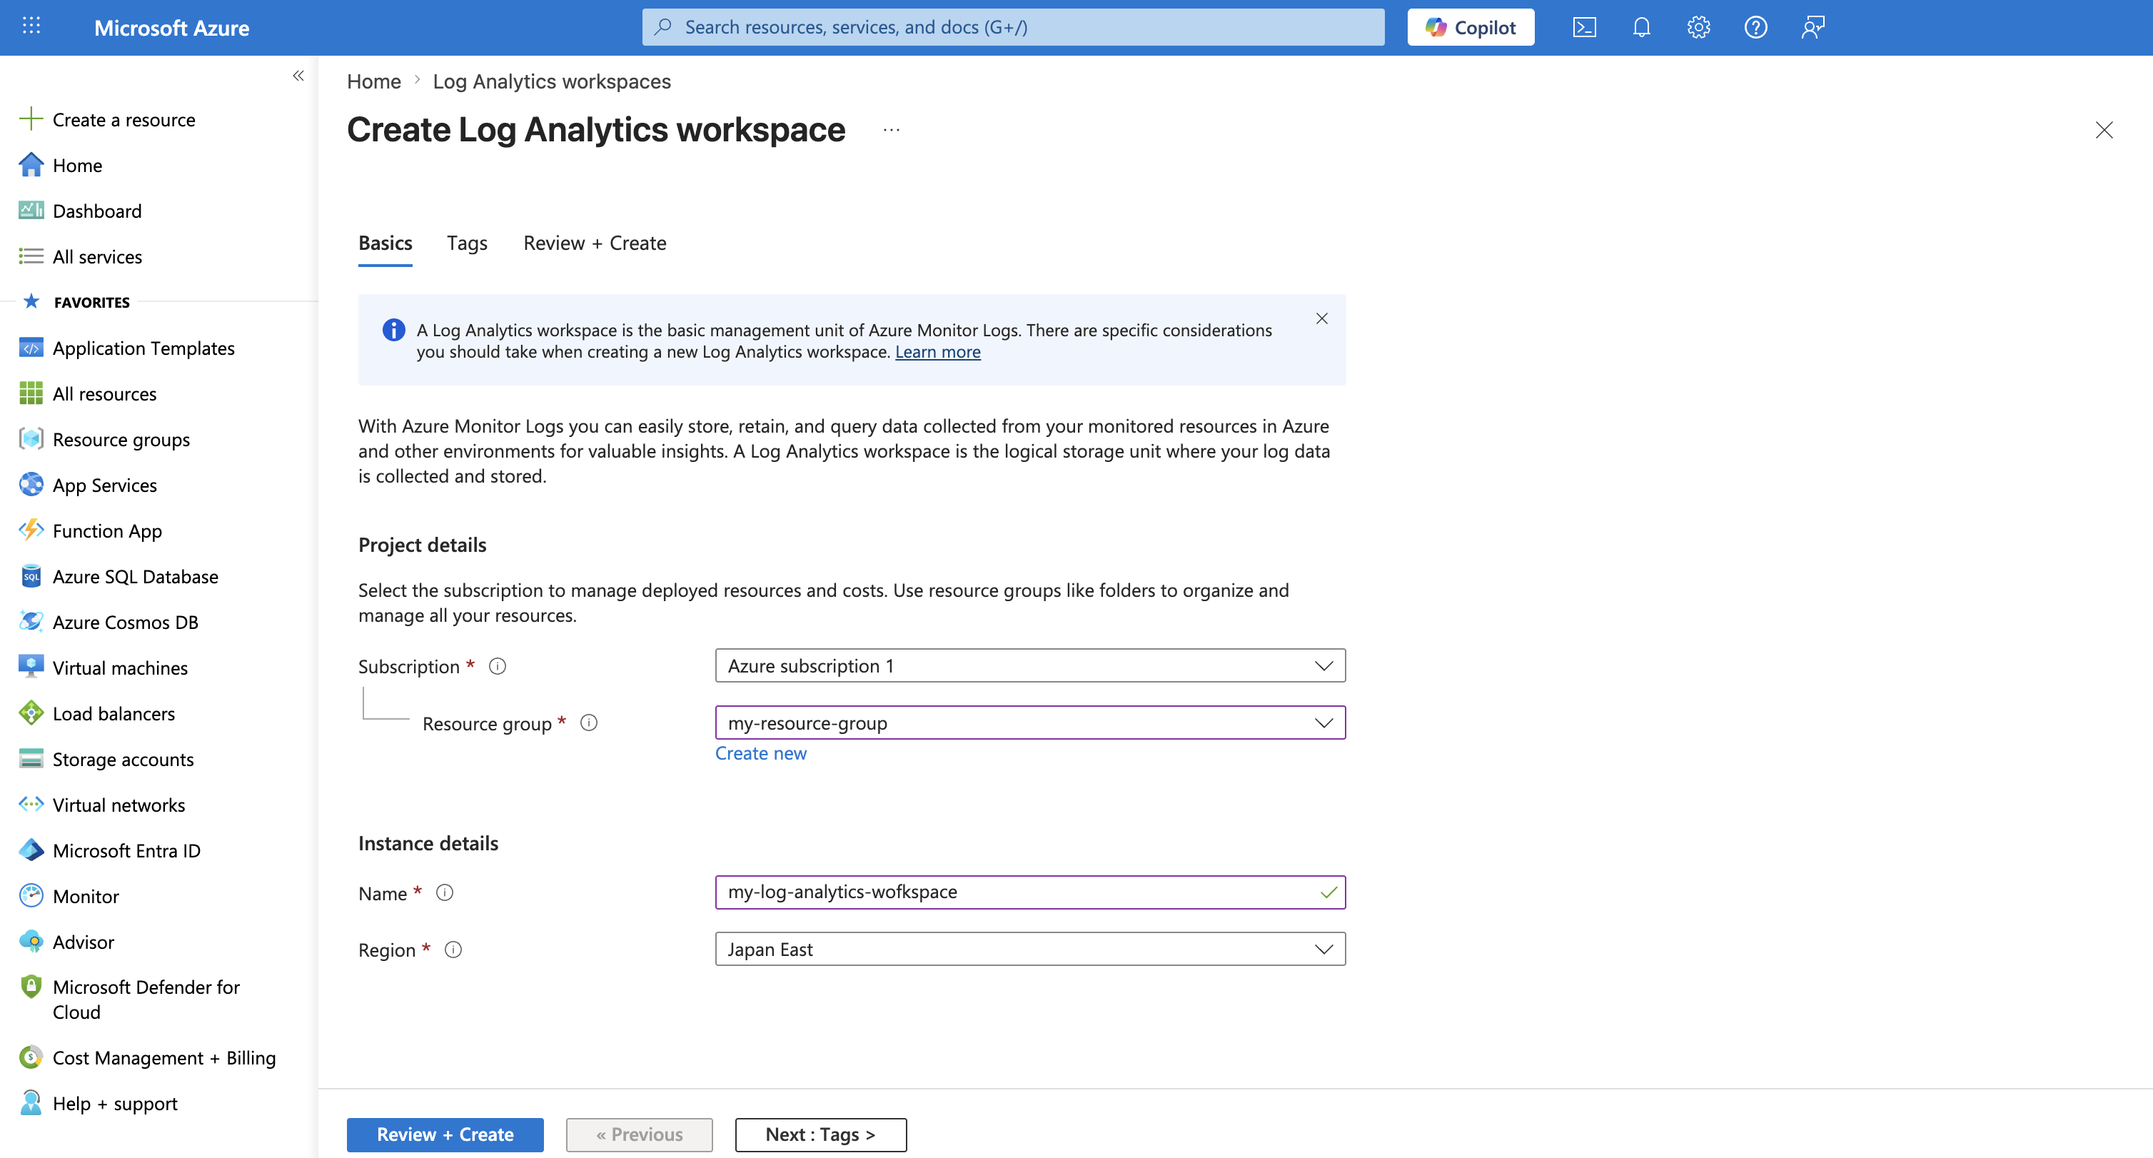Open portal settings gear icon

click(x=1698, y=28)
